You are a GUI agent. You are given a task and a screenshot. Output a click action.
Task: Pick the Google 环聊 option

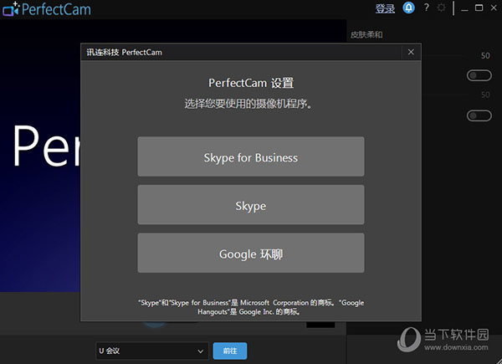pyautogui.click(x=251, y=253)
